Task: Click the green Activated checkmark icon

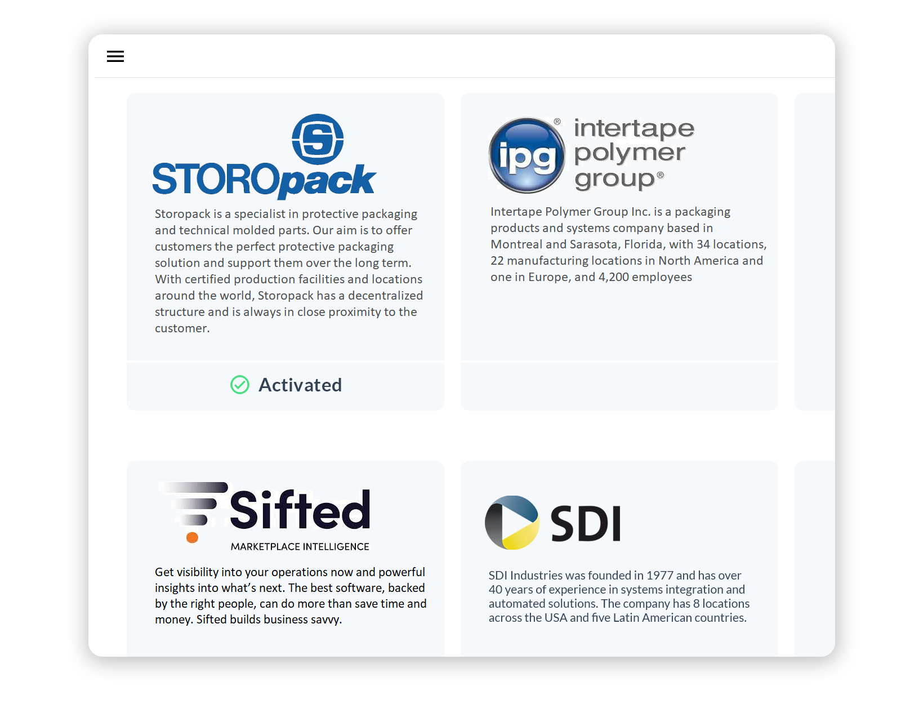Action: [240, 385]
